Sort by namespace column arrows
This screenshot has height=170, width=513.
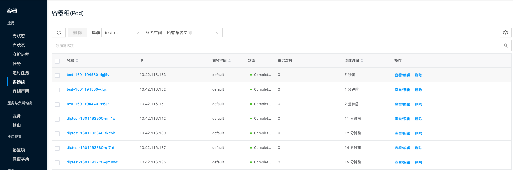point(230,61)
